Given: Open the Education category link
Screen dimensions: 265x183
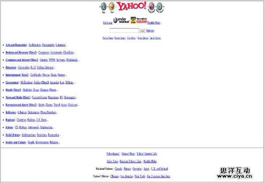Looking at the screenshot, I should coord(11,67).
